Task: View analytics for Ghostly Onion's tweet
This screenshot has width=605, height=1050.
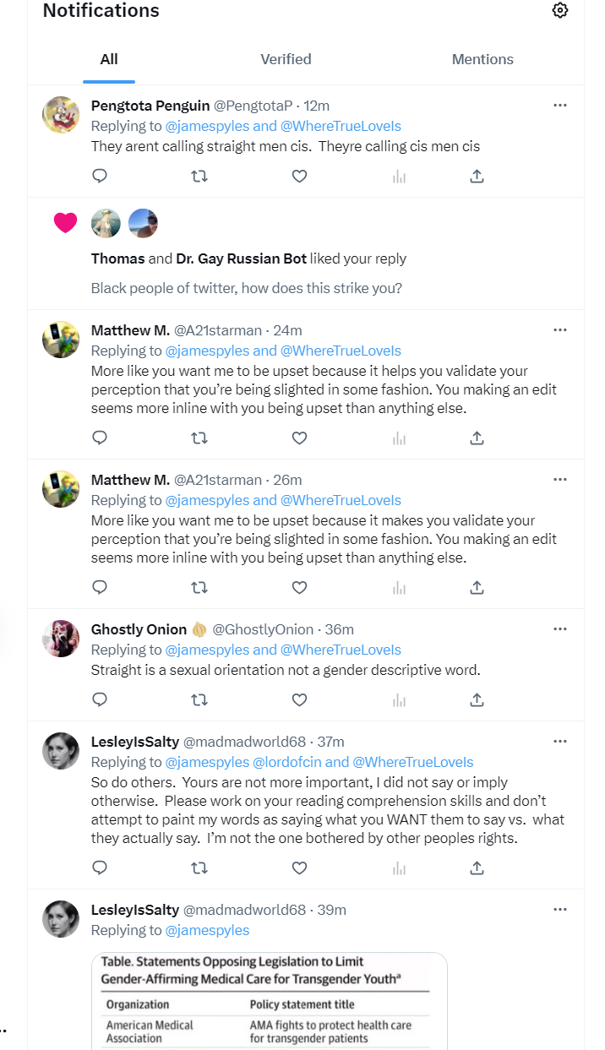Action: click(399, 699)
